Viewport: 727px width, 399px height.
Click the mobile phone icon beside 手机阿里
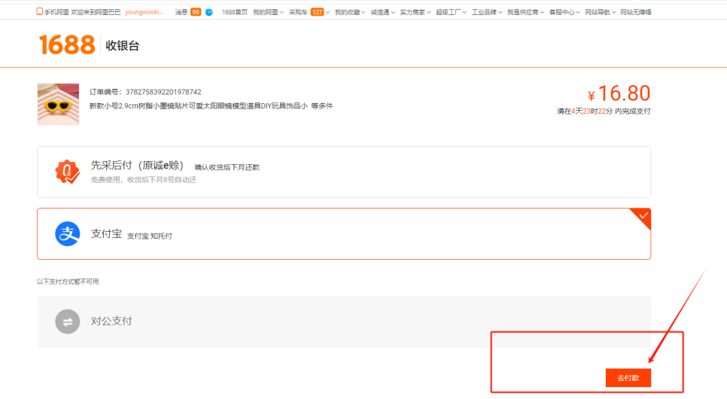pyautogui.click(x=39, y=11)
